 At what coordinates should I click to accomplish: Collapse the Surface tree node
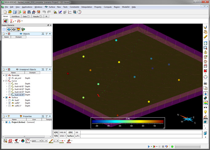coord(4,97)
